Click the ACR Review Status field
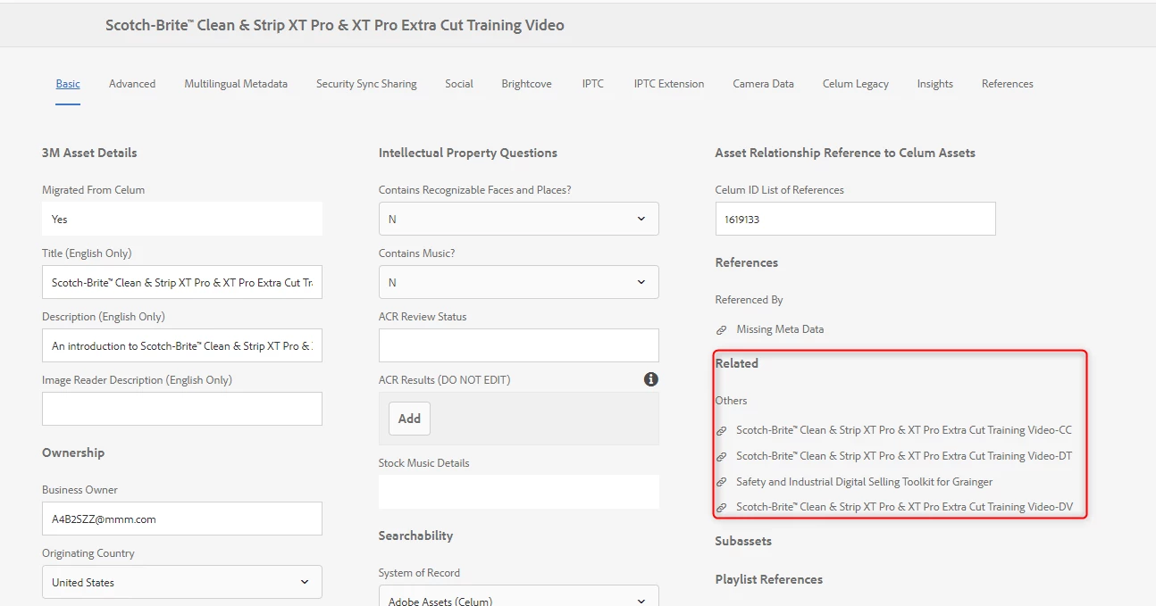Screen dimensions: 1156x606 pos(518,345)
